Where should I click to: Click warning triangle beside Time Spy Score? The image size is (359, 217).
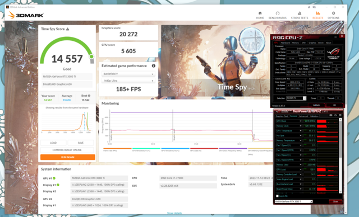click(67, 29)
